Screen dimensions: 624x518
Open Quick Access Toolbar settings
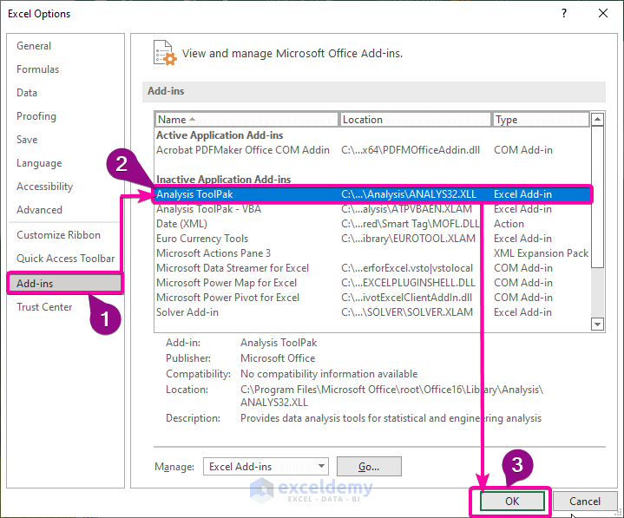click(65, 259)
